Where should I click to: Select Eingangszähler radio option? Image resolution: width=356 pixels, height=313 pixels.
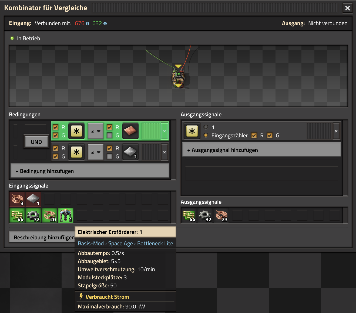click(206, 135)
